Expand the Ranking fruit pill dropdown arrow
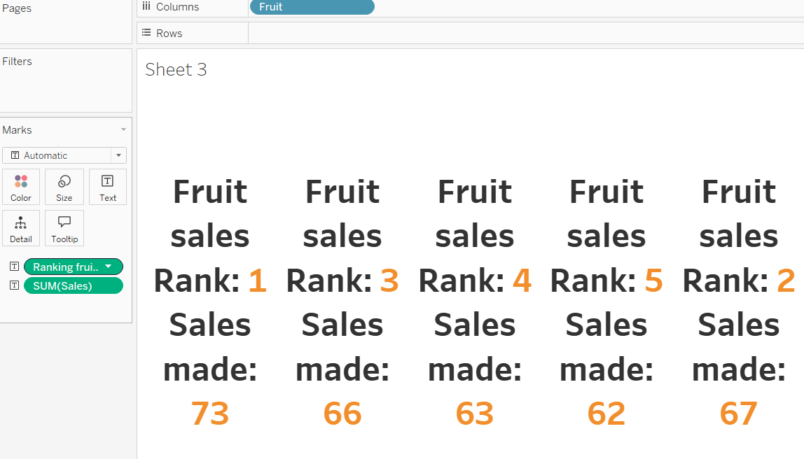 click(108, 267)
